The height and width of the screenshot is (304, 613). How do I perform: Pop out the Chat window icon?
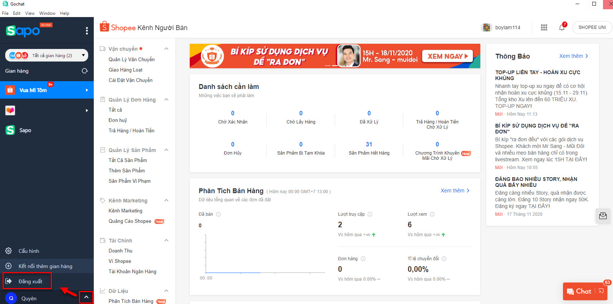(601, 291)
